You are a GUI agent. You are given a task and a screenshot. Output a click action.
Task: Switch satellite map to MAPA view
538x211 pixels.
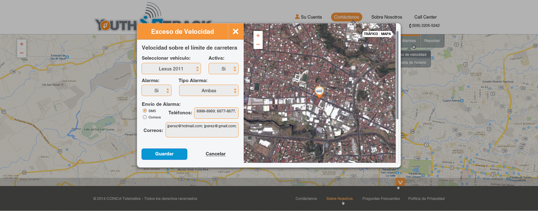[x=386, y=34]
